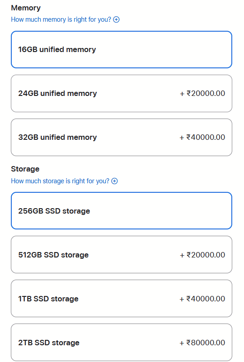The image size is (244, 362).
Task: Click the ₹20000.00 price on 24GB memory
Action: (202, 94)
